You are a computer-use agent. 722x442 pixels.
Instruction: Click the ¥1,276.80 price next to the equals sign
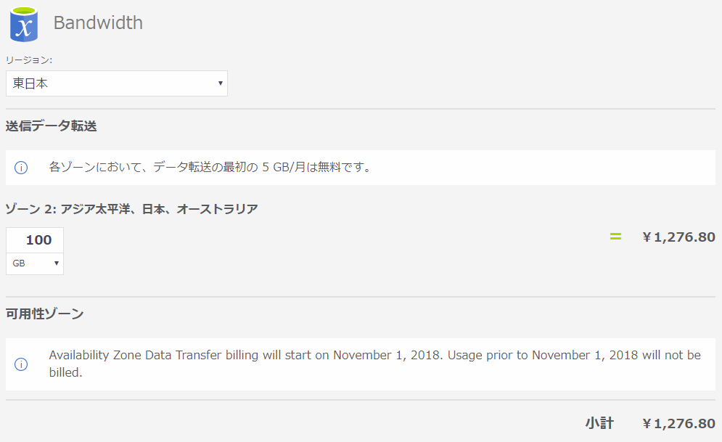(x=678, y=236)
